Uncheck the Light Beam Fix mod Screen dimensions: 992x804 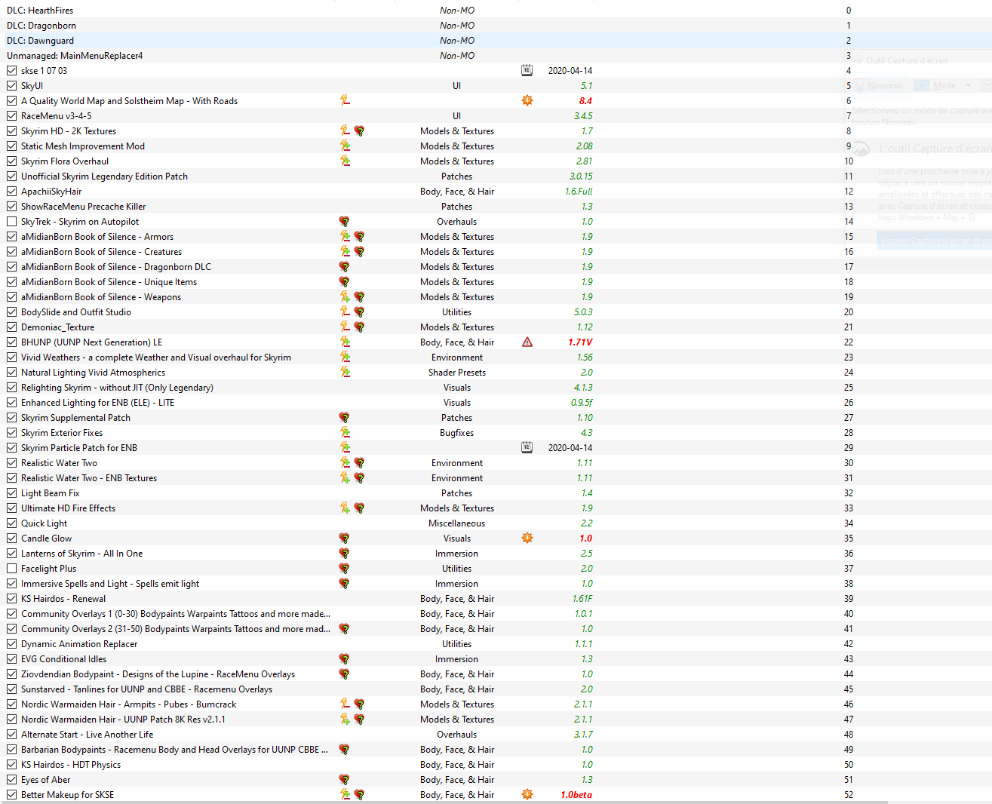point(11,493)
